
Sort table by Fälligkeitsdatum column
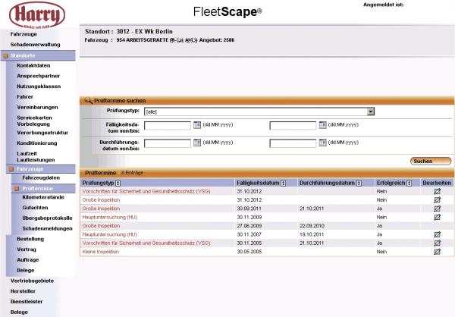tap(283, 184)
